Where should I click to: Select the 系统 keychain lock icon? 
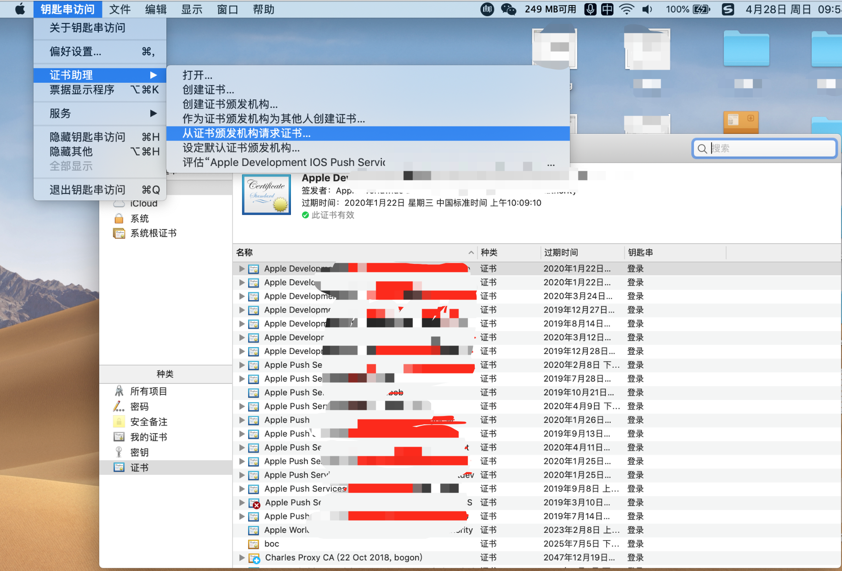[x=119, y=218]
